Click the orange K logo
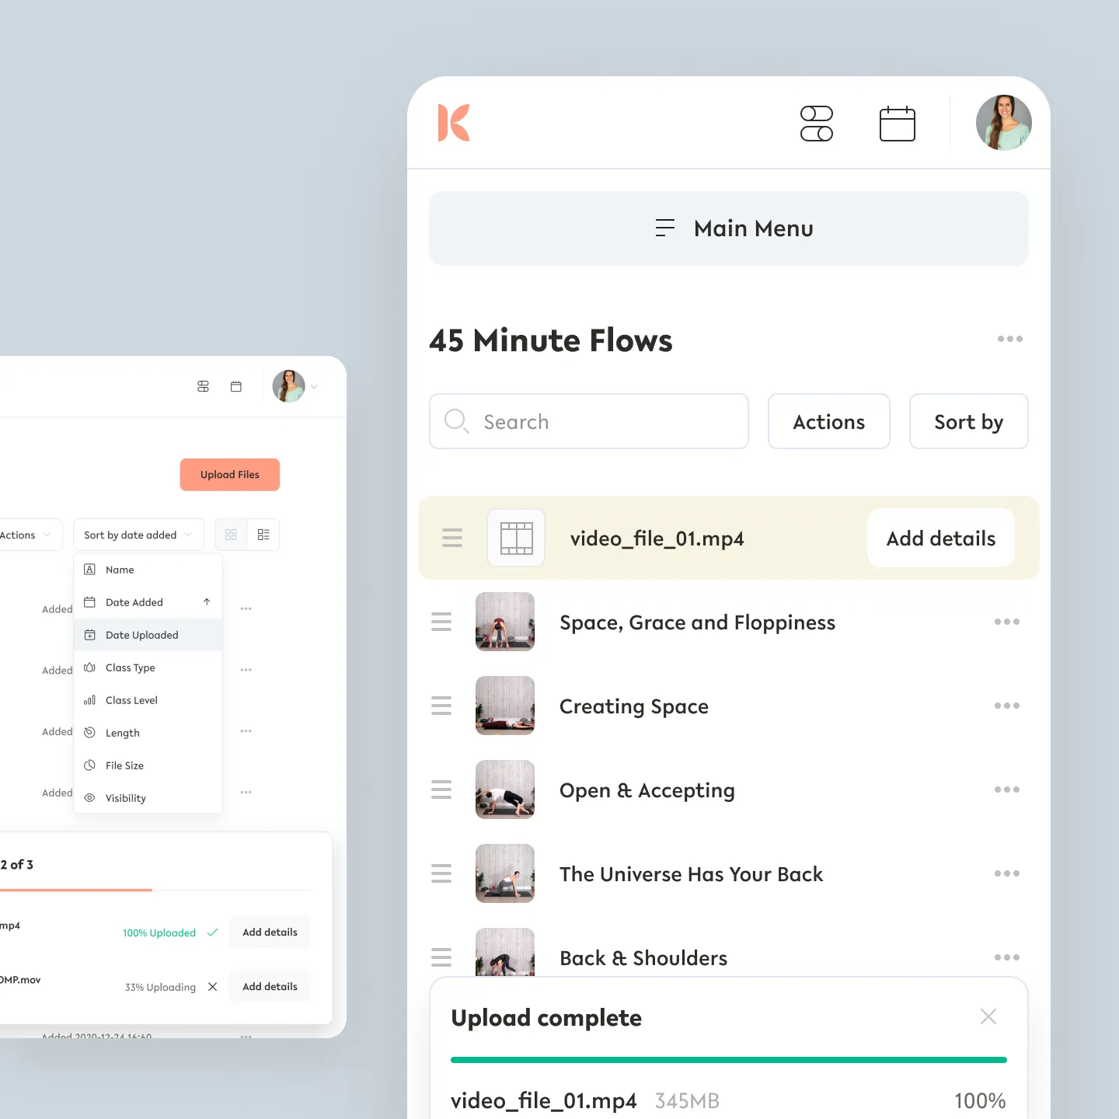Viewport: 1119px width, 1119px height. click(x=454, y=123)
